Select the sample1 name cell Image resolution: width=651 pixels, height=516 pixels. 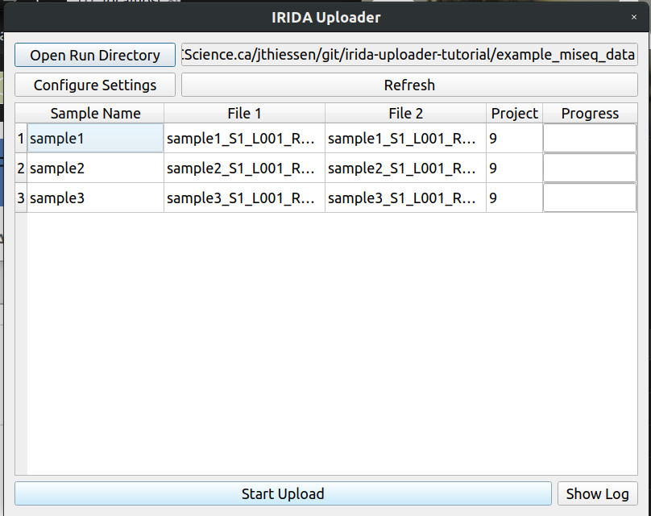(x=96, y=138)
